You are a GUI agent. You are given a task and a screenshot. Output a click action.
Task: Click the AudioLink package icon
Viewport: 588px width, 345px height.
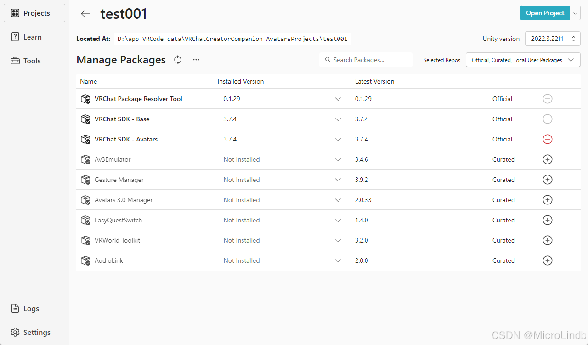85,260
